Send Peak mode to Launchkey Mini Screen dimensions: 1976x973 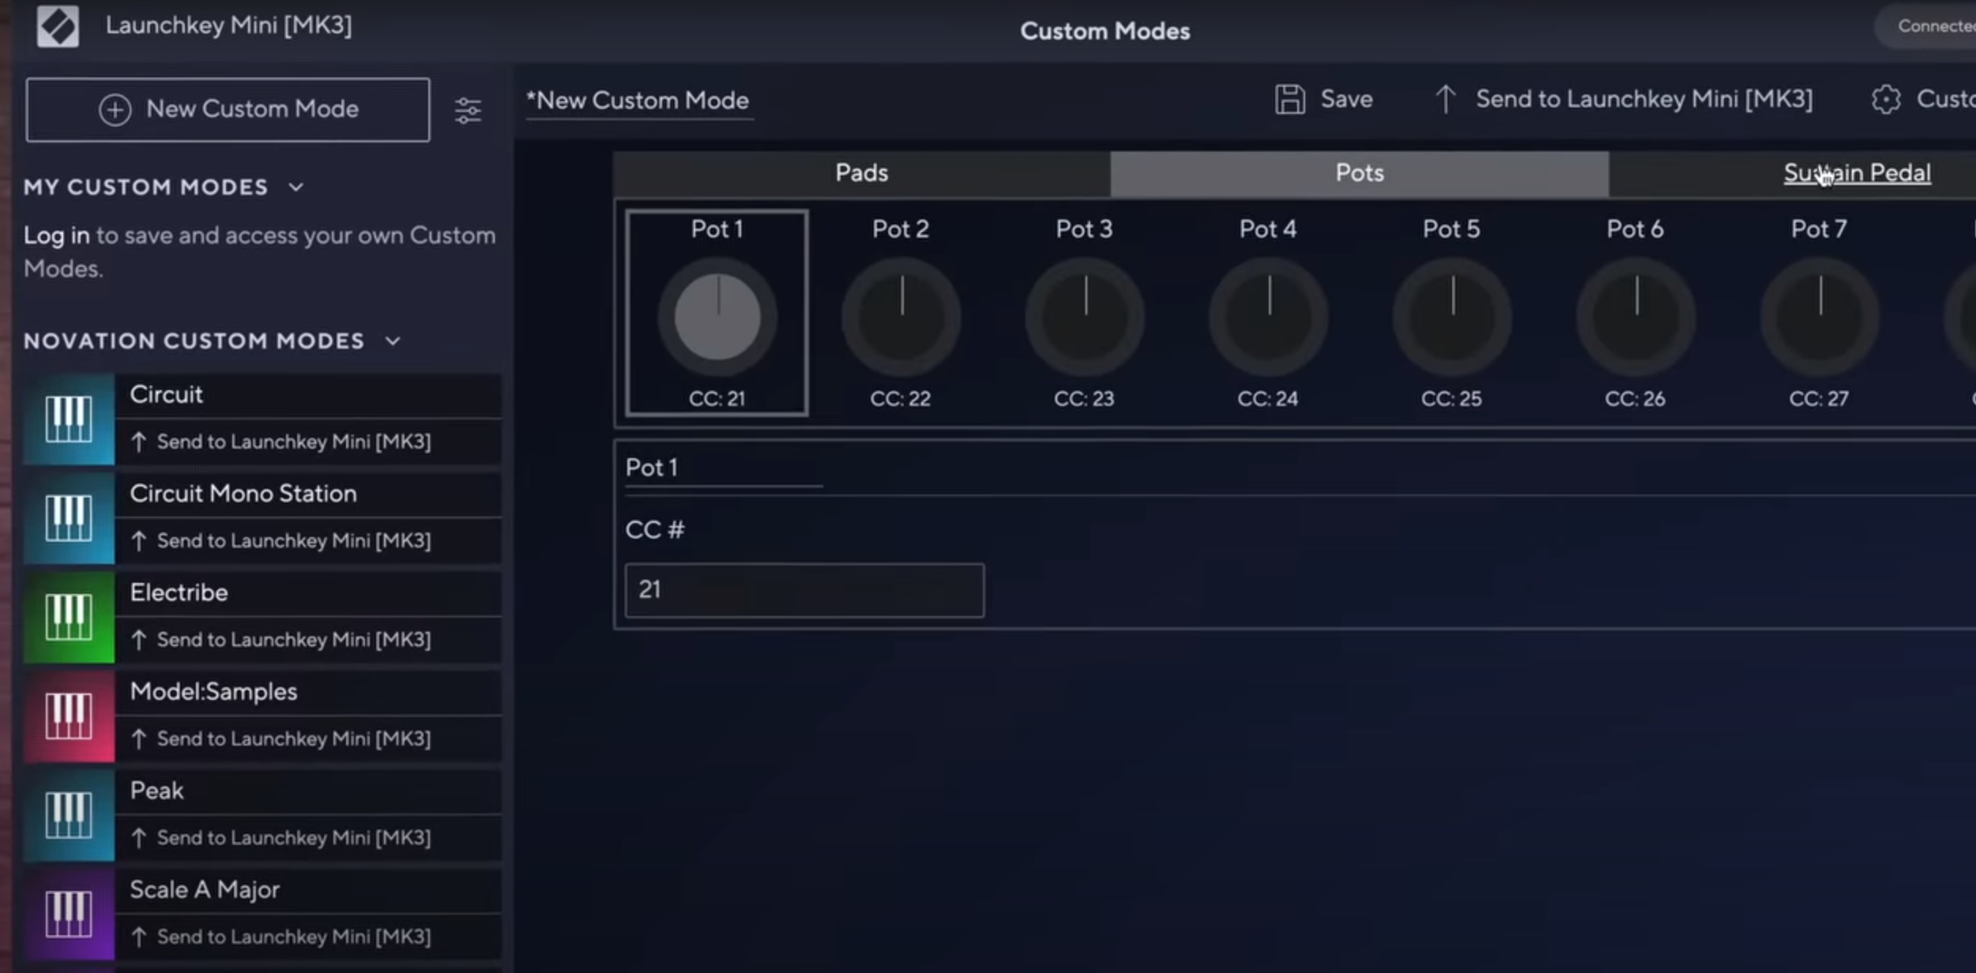point(294,838)
